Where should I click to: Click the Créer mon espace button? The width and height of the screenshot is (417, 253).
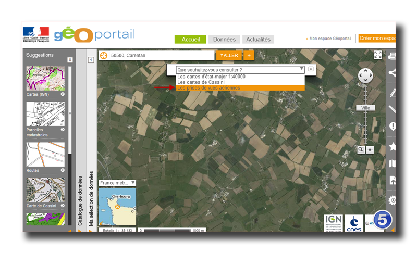pos(377,38)
